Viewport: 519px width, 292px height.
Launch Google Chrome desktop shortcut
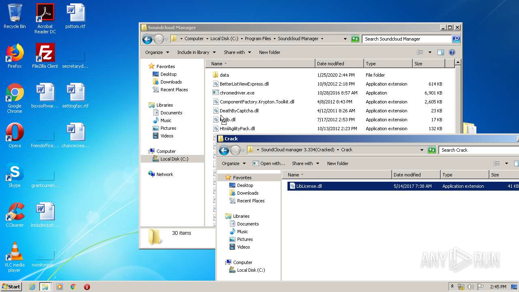pos(15,98)
